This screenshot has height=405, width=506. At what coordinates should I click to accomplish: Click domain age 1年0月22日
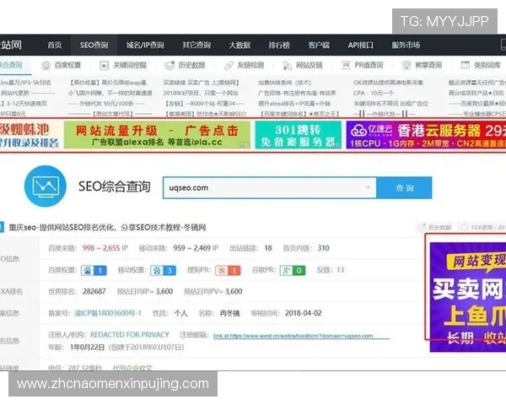[88, 347]
